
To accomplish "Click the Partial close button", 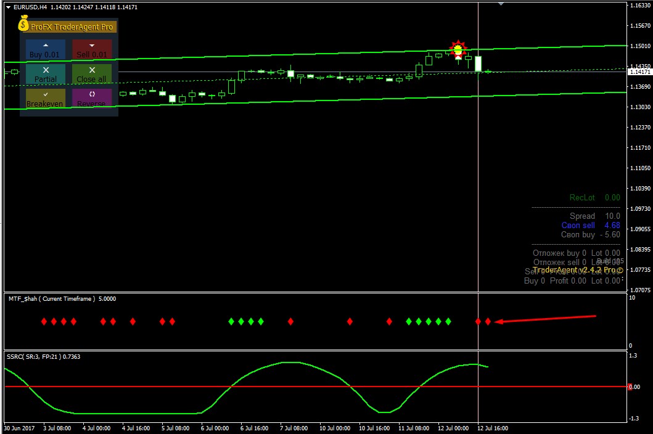I will pyautogui.click(x=46, y=74).
